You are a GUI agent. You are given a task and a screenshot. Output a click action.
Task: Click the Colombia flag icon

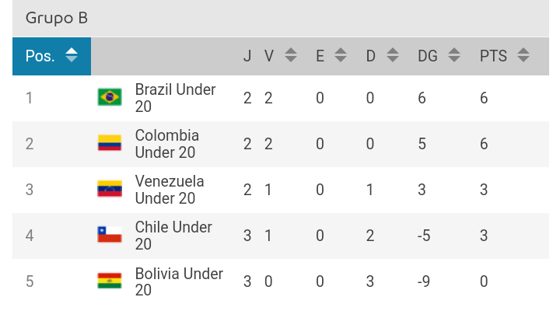coord(110,143)
